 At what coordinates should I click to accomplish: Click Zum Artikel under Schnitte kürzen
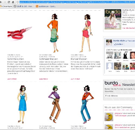(x=12, y=79)
